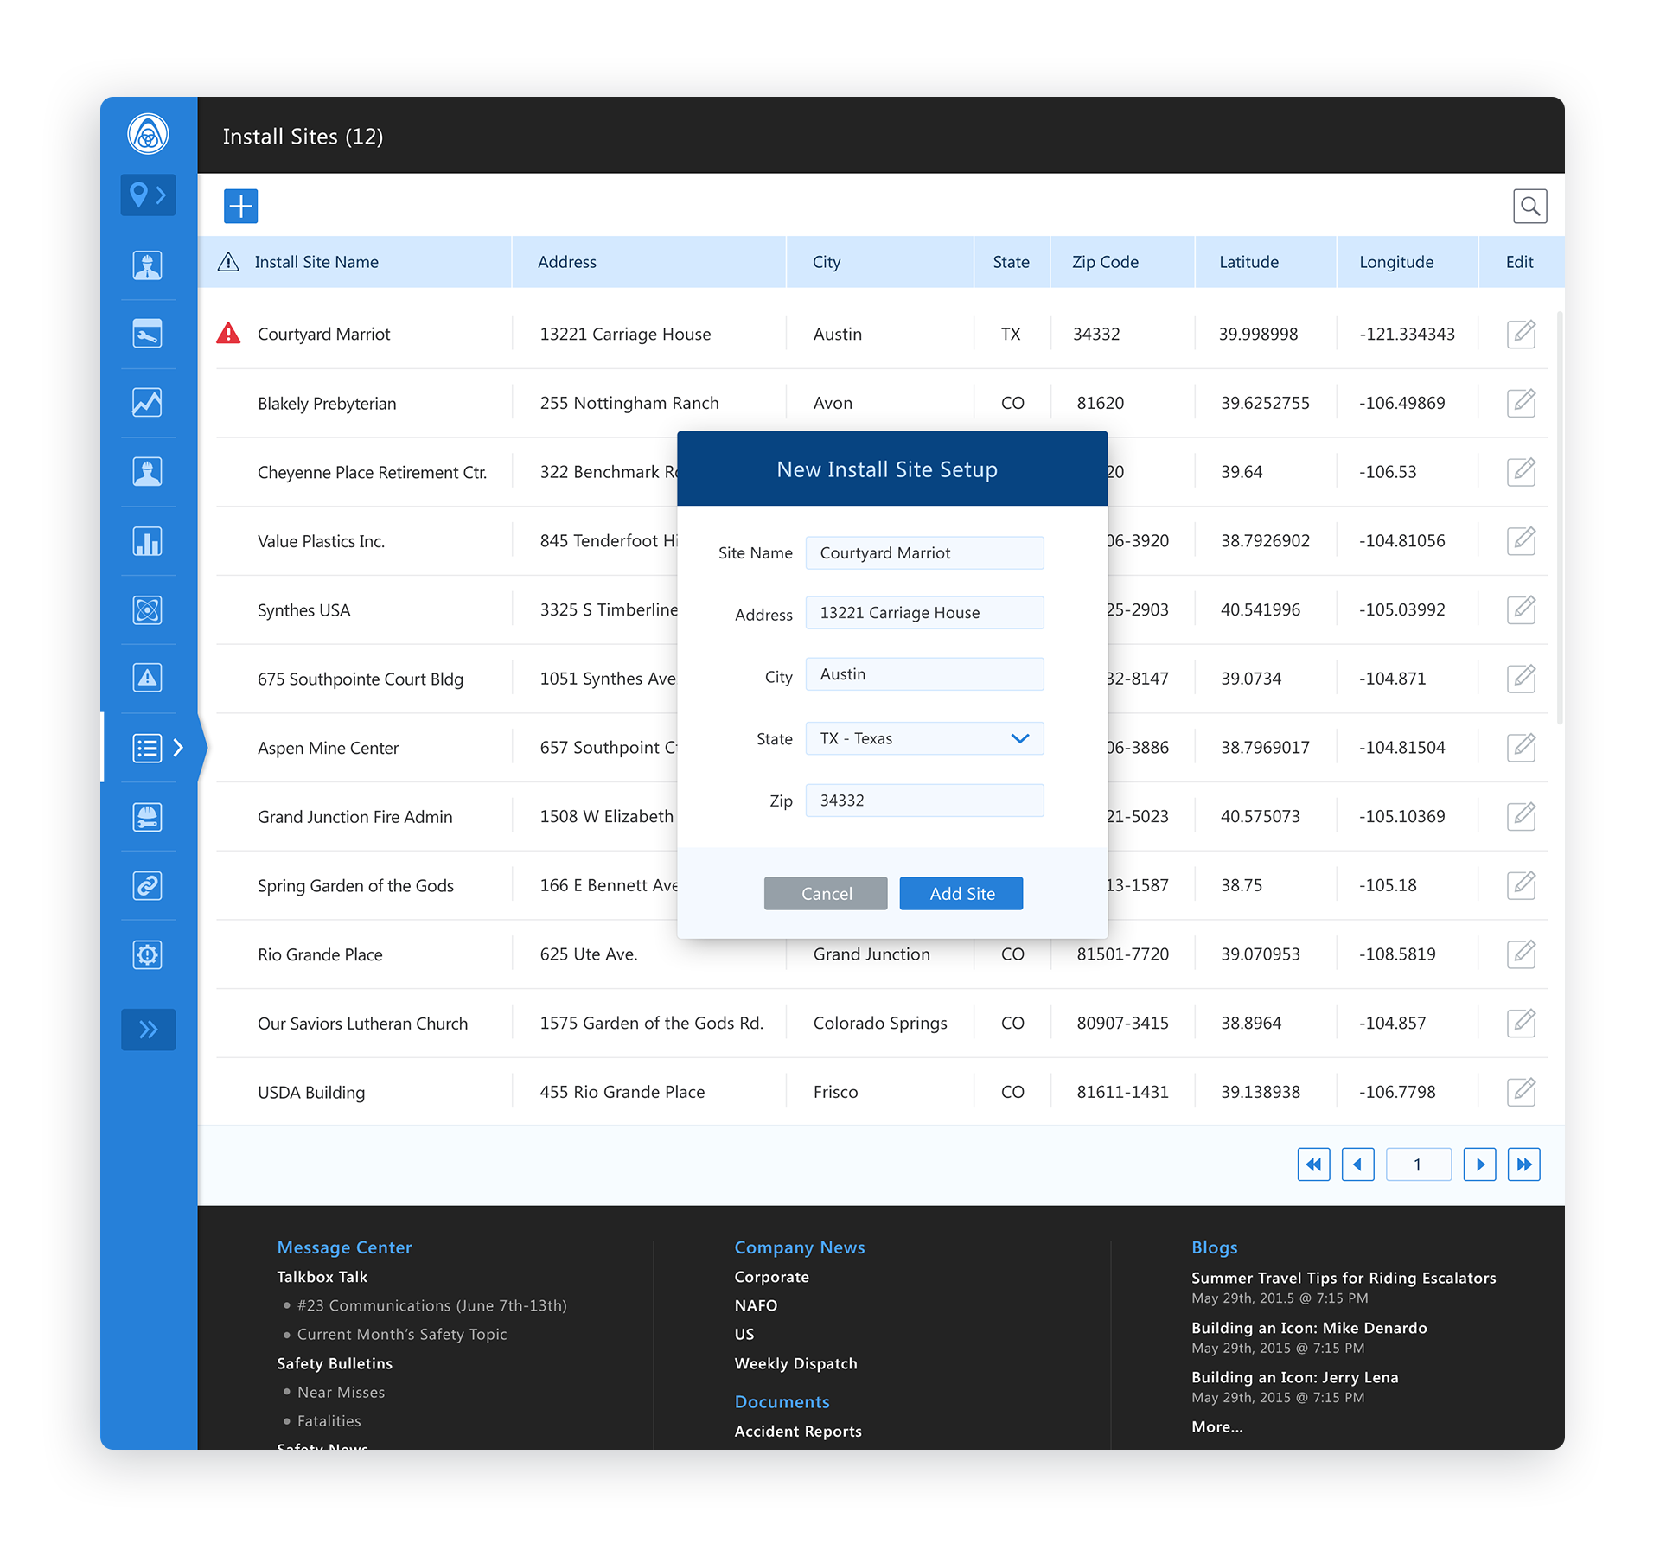Viewport: 1660px width, 1550px height.
Task: Open the State dropdown showing TX - Texas
Action: pyautogui.click(x=924, y=738)
